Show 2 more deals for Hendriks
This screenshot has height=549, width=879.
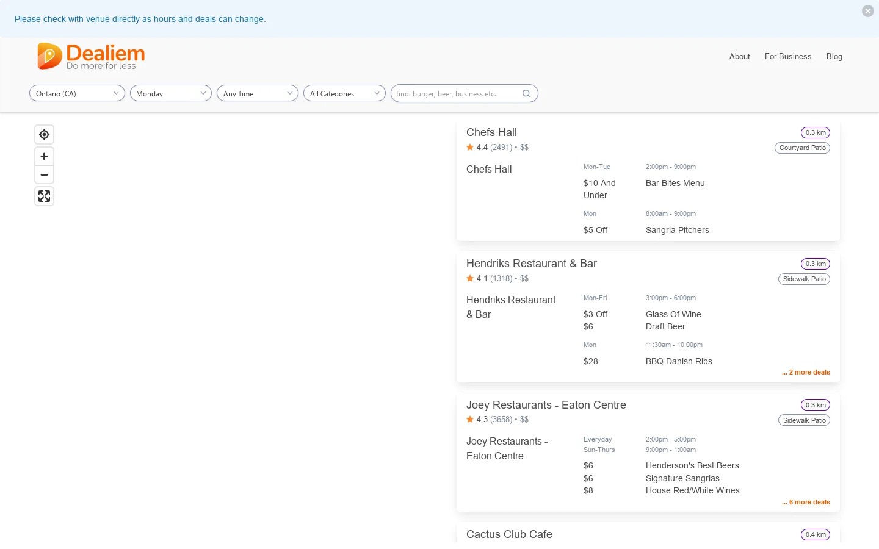pos(806,372)
